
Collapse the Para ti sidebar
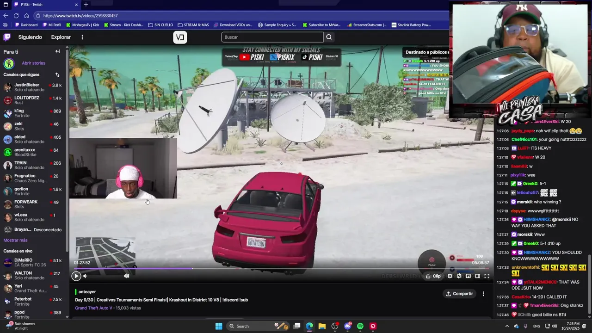click(x=58, y=51)
